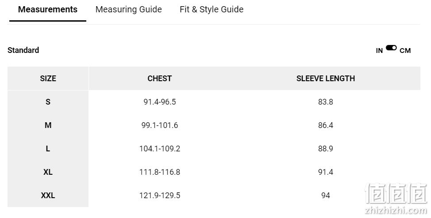Click chest value 91.4-96.5

[160, 102]
